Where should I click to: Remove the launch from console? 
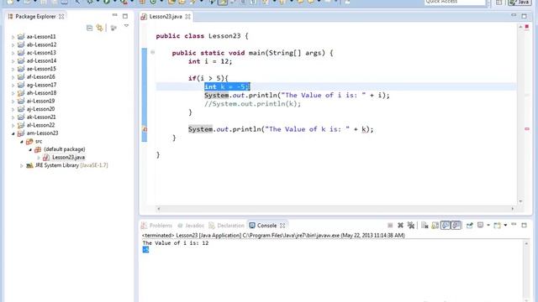point(400,225)
